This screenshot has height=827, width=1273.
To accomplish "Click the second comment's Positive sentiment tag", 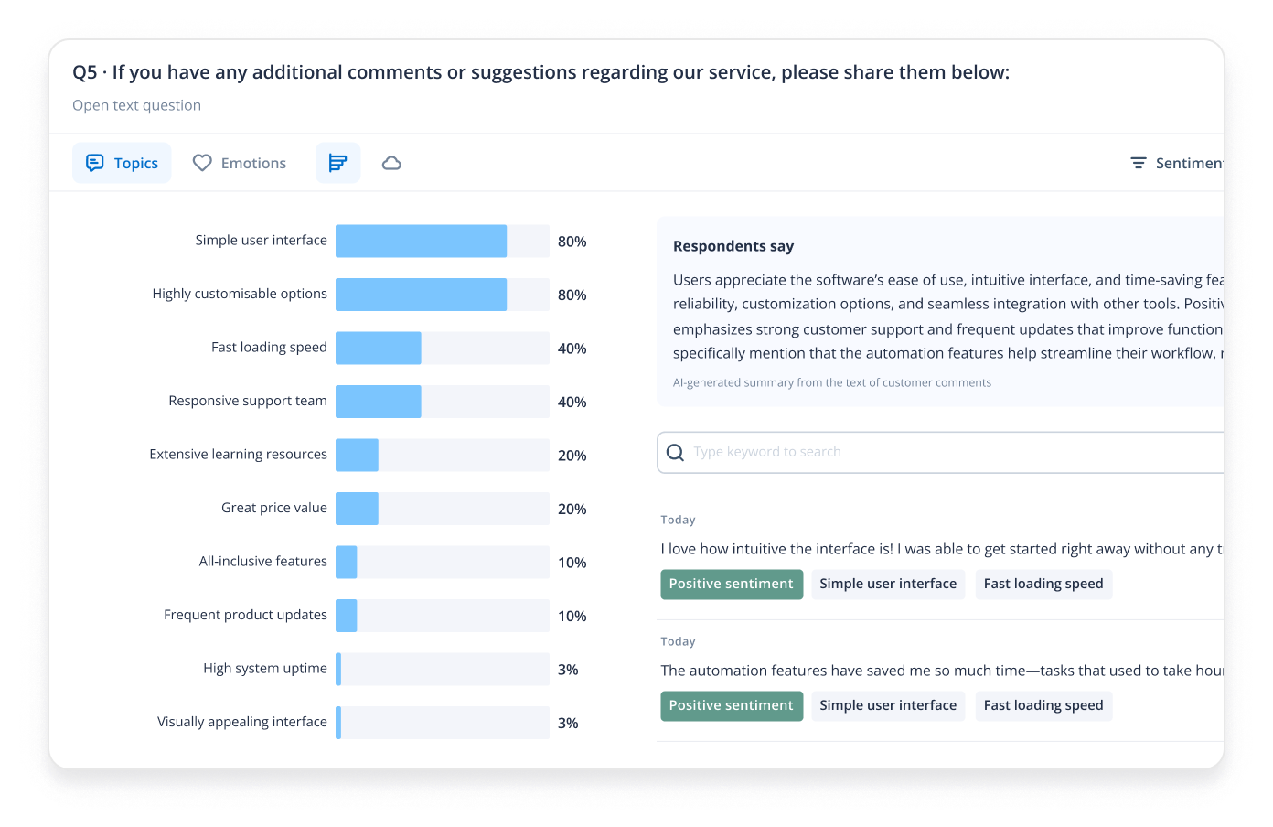I will click(x=732, y=706).
